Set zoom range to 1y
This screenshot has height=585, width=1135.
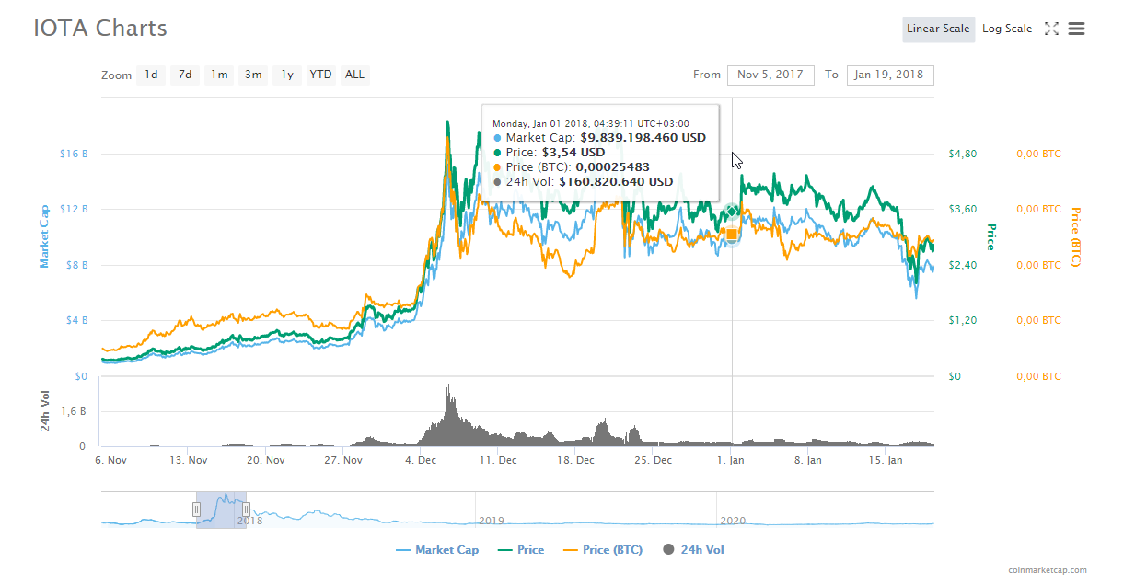tap(287, 75)
